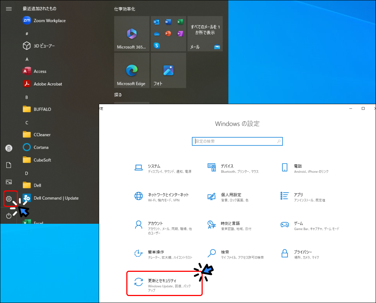Launch Microsoft Edge tile
376x303 pixels.
[132, 70]
